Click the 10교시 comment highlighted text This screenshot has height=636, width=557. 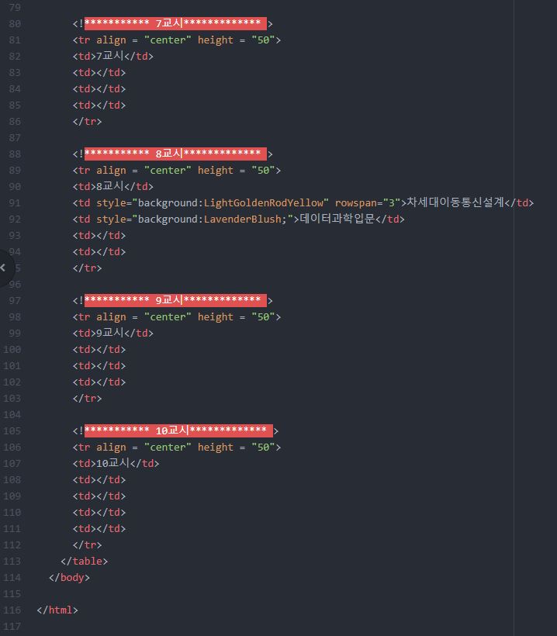point(178,430)
